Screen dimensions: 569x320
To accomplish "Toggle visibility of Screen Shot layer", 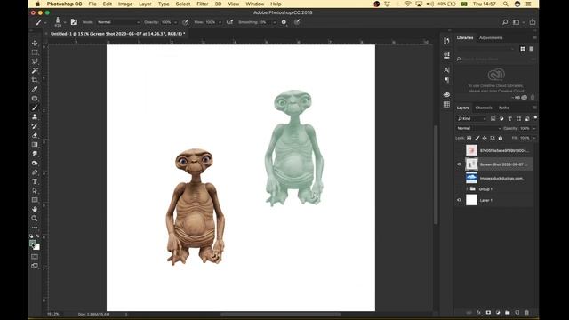I will pos(459,164).
